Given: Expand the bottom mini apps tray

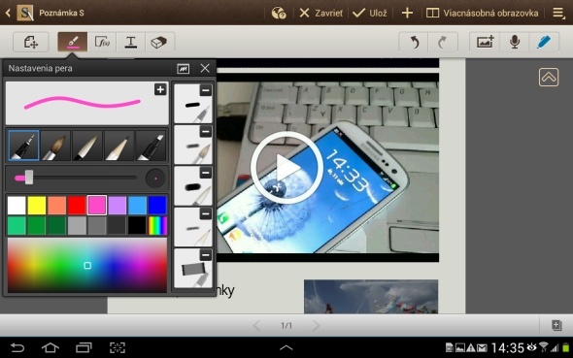Looking at the screenshot, I should 286,347.
